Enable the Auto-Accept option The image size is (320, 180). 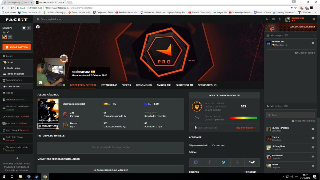coord(17,117)
